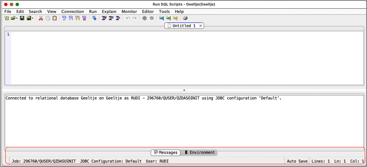Click the split pane divider dot handle

(x=184, y=90)
